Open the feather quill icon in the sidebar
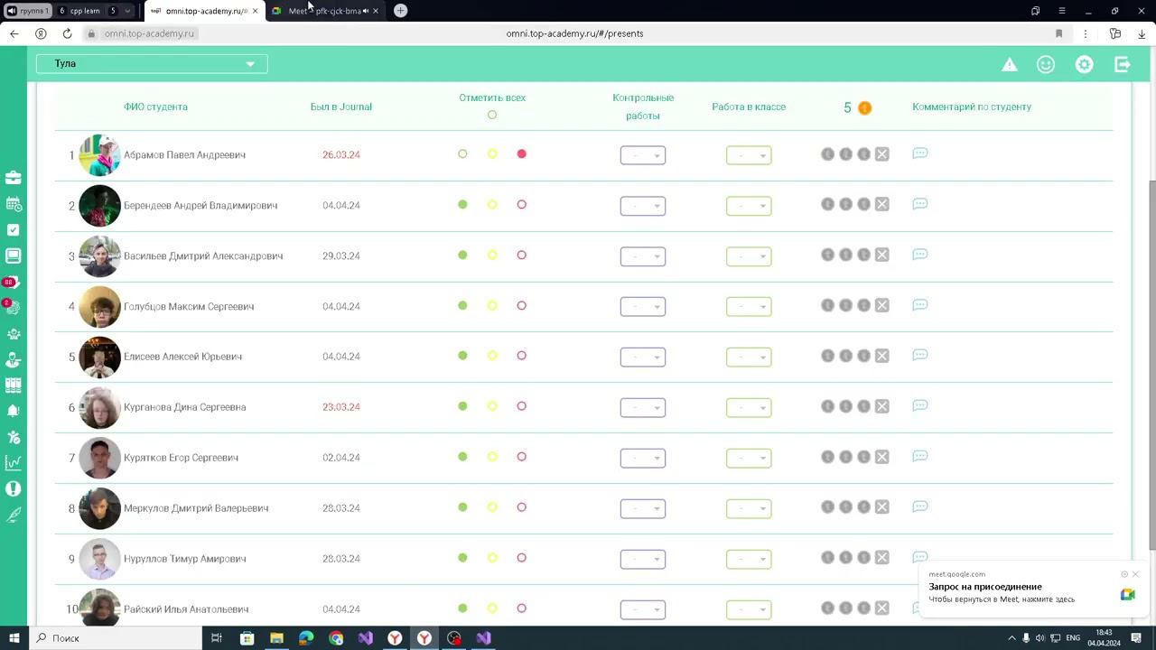This screenshot has height=650, width=1156. click(13, 515)
